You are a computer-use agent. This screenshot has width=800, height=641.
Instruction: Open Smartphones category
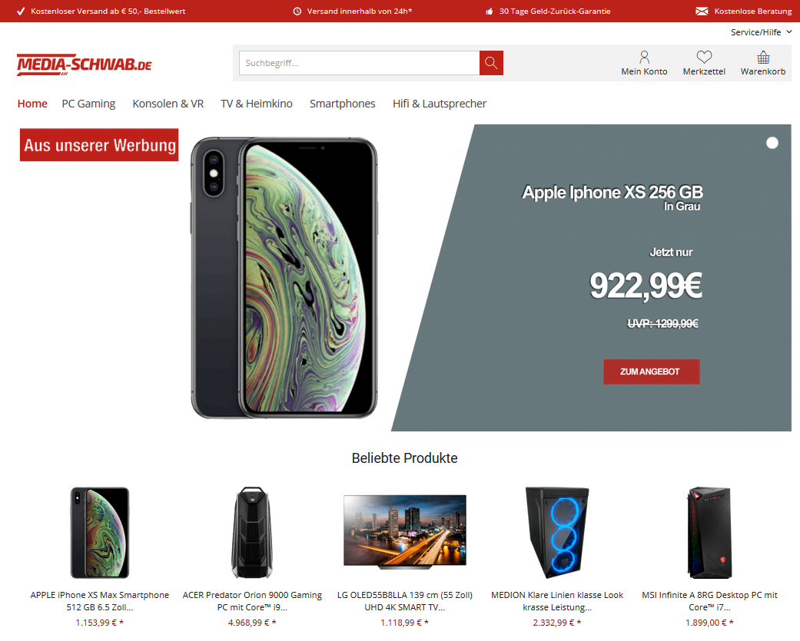pos(342,104)
